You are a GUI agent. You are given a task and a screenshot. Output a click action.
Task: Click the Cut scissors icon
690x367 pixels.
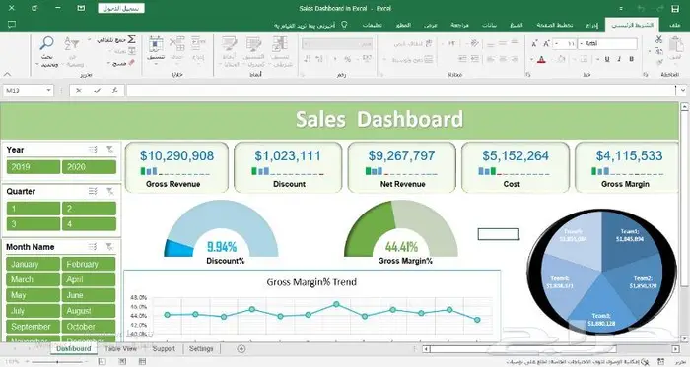(x=658, y=40)
